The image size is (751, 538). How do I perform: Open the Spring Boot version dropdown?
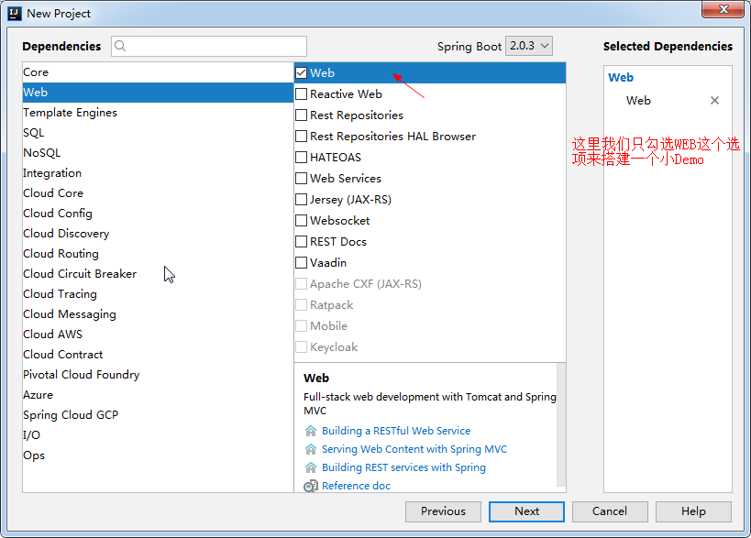[x=529, y=46]
